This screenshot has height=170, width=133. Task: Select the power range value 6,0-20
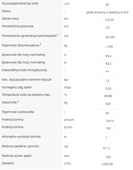110,20
